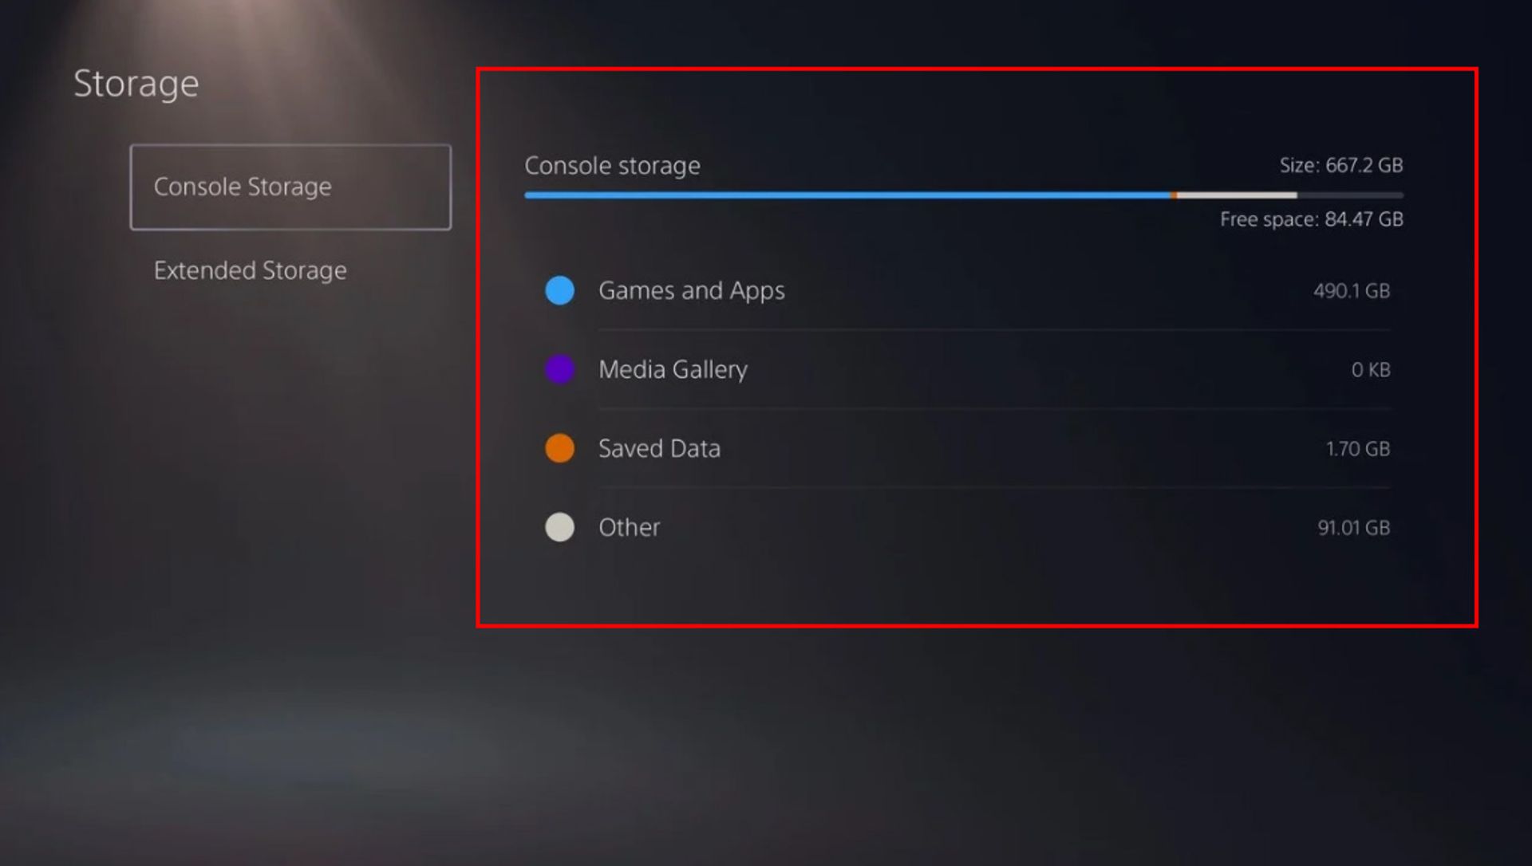This screenshot has width=1532, height=866.
Task: Click the Console storage section header
Action: click(612, 165)
